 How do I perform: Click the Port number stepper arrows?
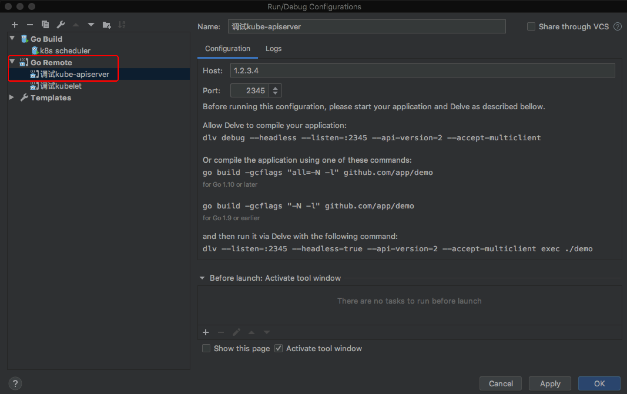point(275,90)
